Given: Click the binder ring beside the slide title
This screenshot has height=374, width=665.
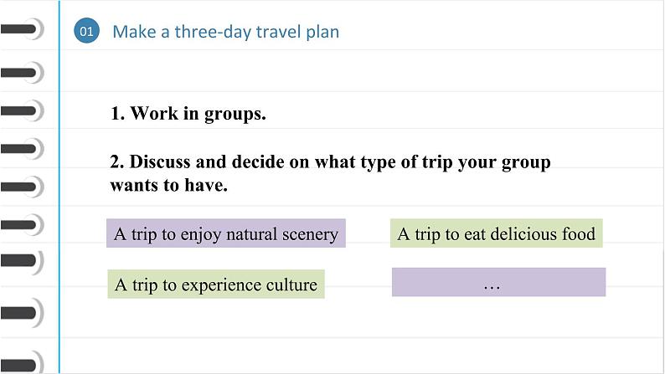Looking at the screenshot, I should pyautogui.click(x=22, y=29).
